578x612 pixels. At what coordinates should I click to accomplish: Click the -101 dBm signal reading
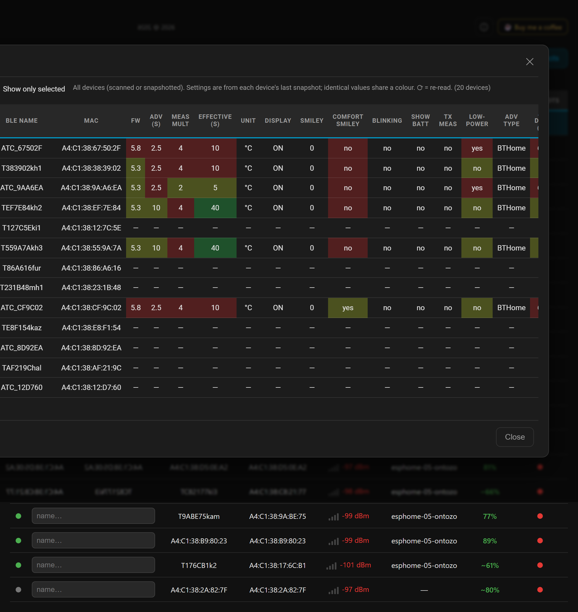pos(356,565)
